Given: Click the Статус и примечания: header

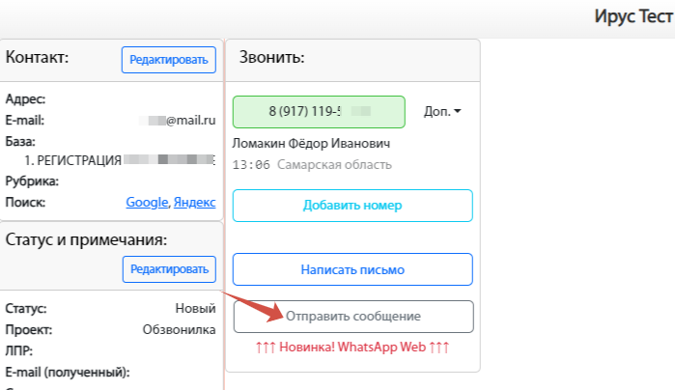Looking at the screenshot, I should point(87,239).
